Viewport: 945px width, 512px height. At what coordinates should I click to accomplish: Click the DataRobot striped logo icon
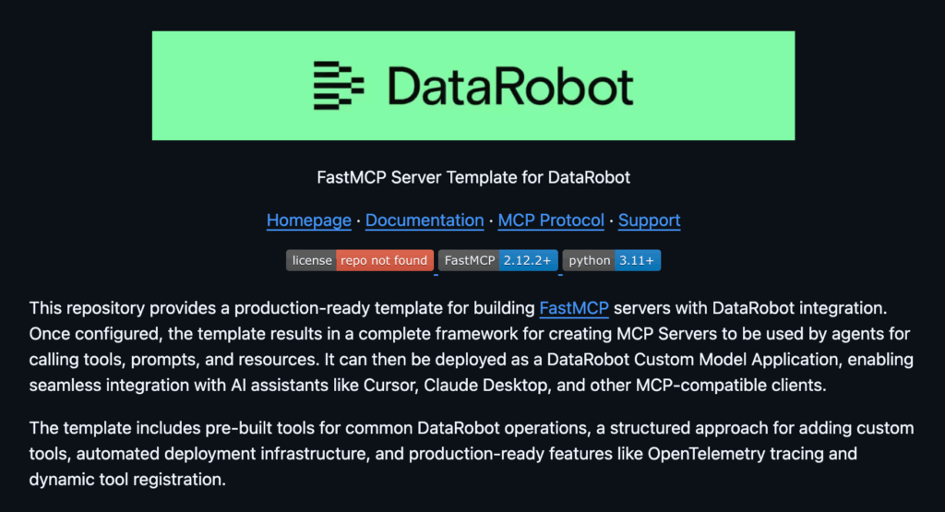coord(339,86)
